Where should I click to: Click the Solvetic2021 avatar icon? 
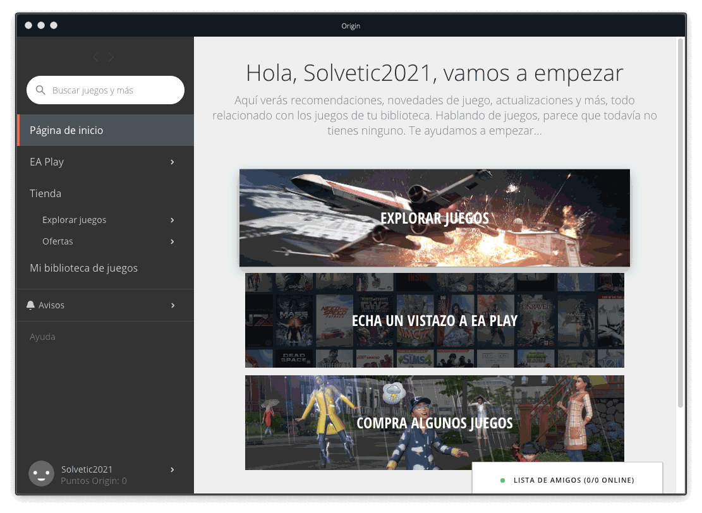pyautogui.click(x=41, y=474)
